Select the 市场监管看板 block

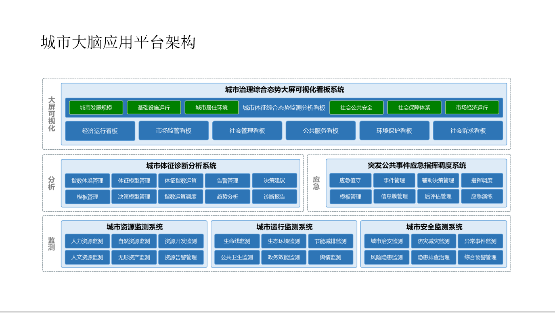pos(174,131)
